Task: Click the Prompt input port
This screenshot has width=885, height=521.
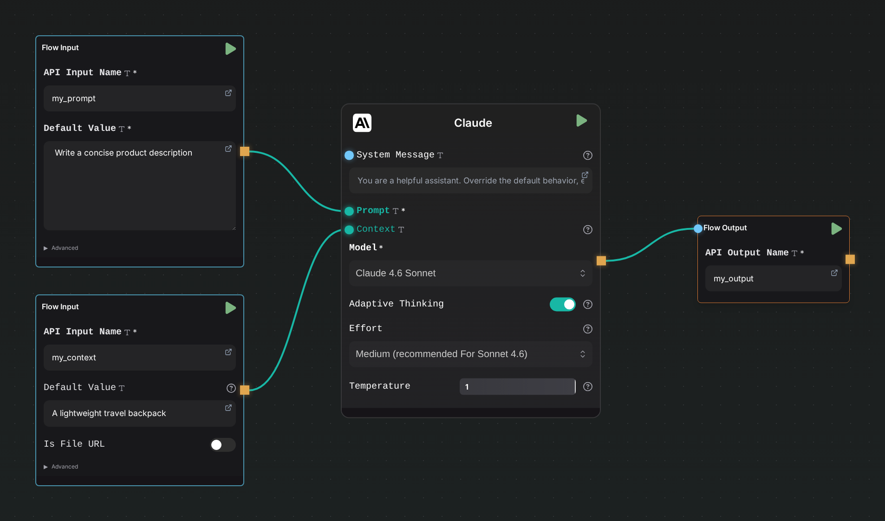Action: (x=349, y=211)
